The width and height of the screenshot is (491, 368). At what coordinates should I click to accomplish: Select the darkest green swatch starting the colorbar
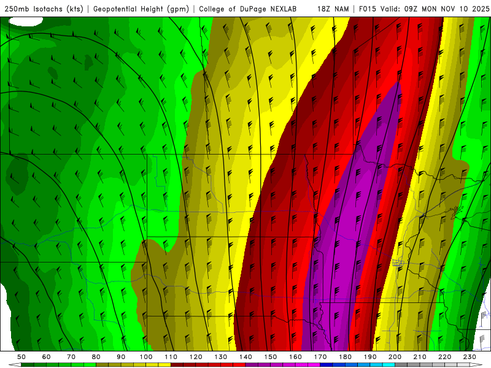coord(27,365)
